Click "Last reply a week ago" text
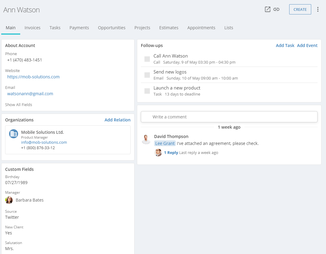This screenshot has height=254, width=326. point(198,153)
